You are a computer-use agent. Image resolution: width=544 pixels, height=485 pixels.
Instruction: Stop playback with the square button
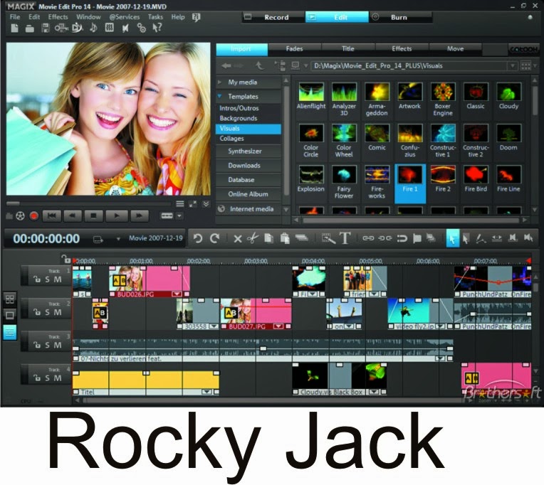[93, 215]
